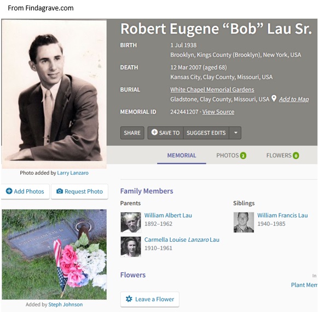The image size is (318, 312).
Task: Click the Add Photos button
Action: coord(25,191)
